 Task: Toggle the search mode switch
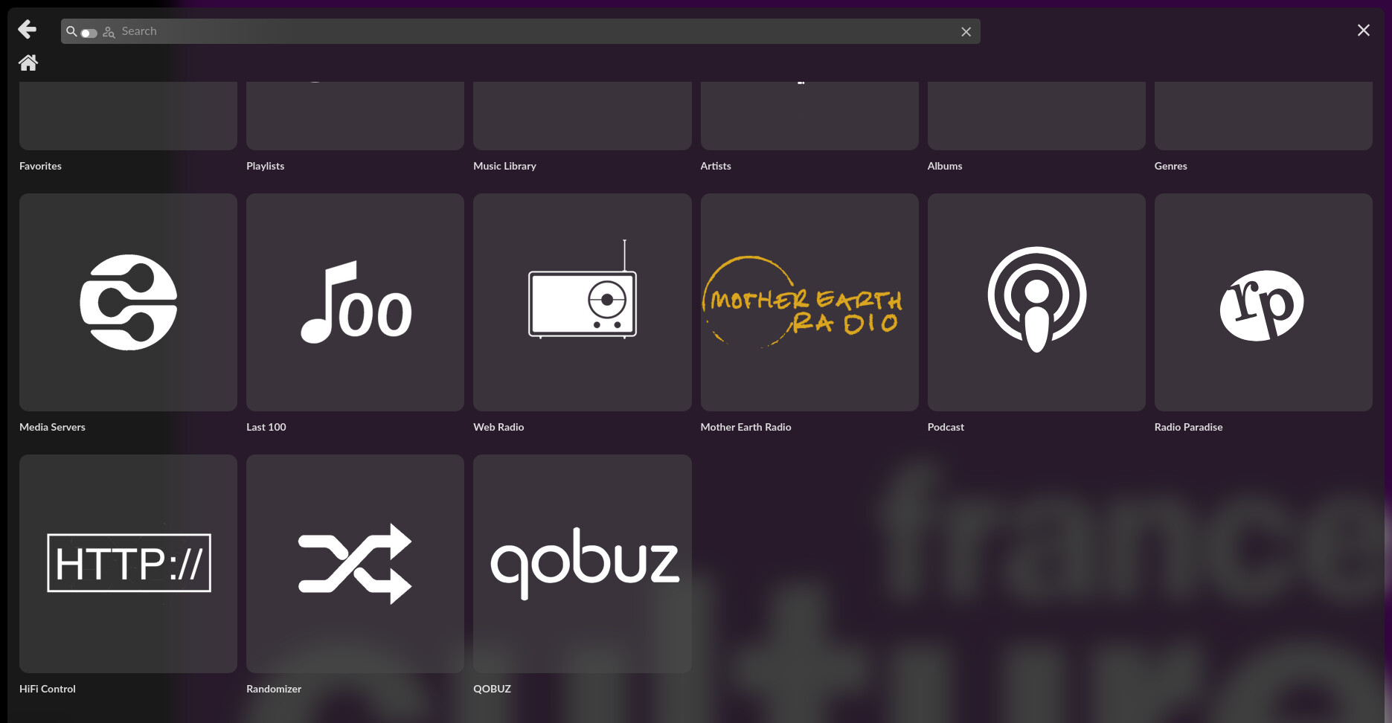pos(89,33)
